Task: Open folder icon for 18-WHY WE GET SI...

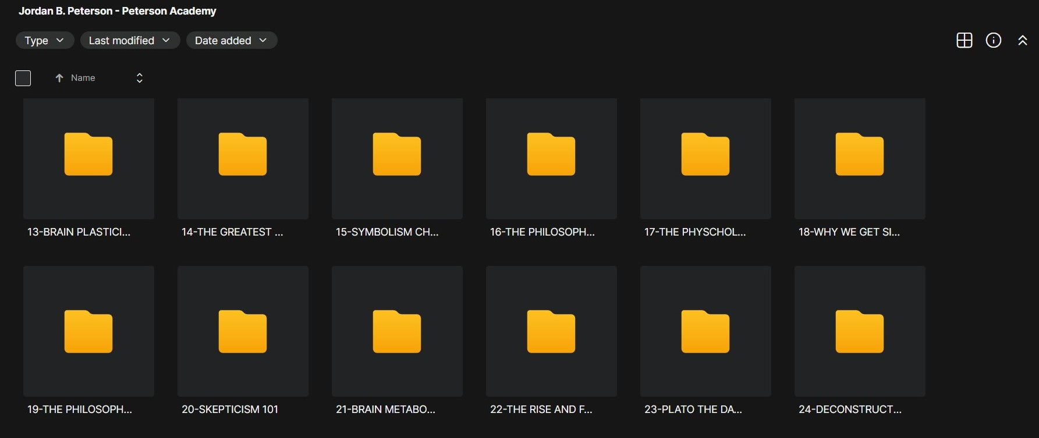Action: [x=860, y=154]
